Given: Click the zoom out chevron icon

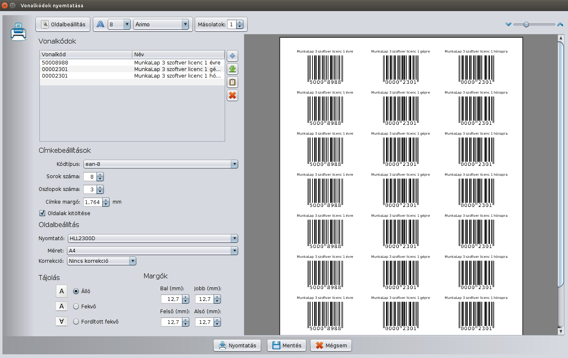Looking at the screenshot, I should 508,25.
